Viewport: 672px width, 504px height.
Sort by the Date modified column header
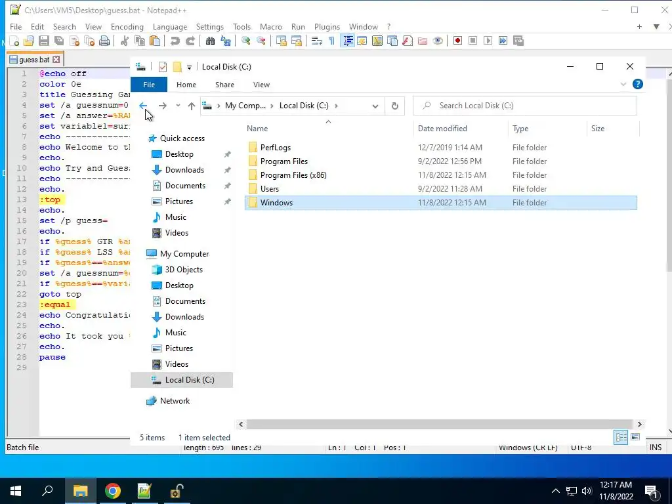[461, 129]
